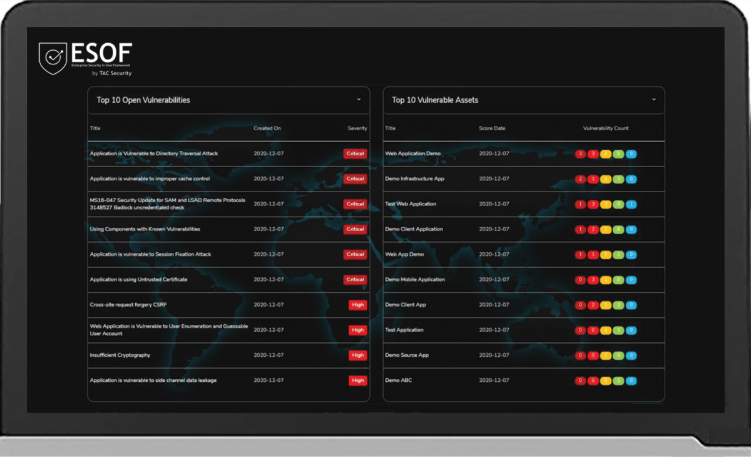The width and height of the screenshot is (751, 457).
Task: Click blue count pill for Demo Mobile Application
Action: coord(631,279)
